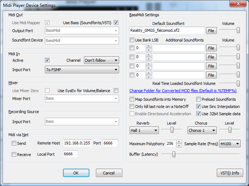Disable Use Sinc Interpolation
The image size is (249, 186).
point(198,106)
